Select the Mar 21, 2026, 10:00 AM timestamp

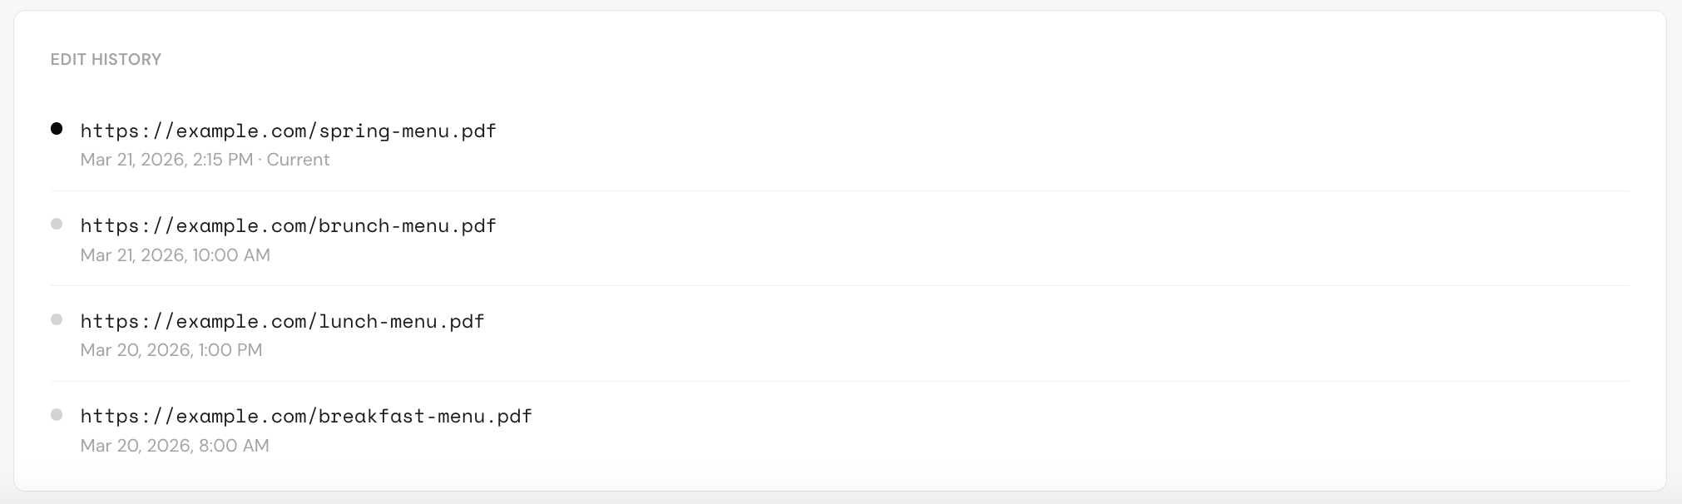[x=176, y=255]
